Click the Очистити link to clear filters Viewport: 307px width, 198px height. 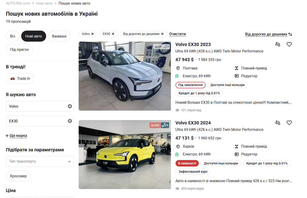click(x=177, y=34)
